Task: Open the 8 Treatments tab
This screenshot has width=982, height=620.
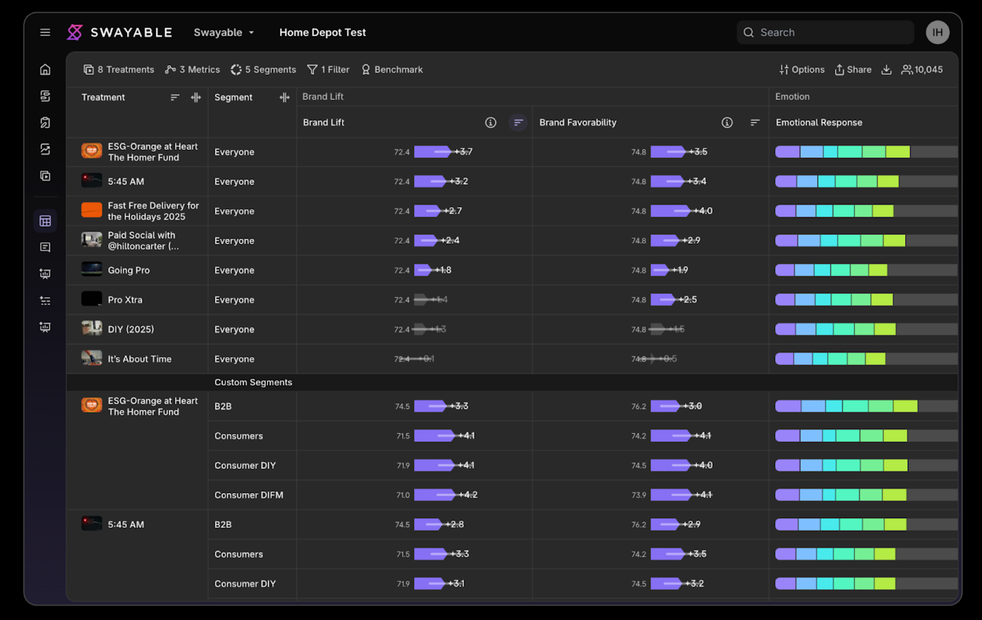Action: coord(118,69)
